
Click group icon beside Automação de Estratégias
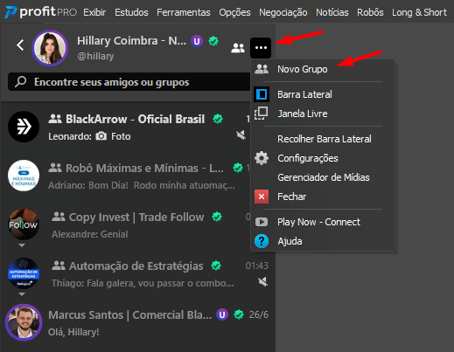pos(59,266)
